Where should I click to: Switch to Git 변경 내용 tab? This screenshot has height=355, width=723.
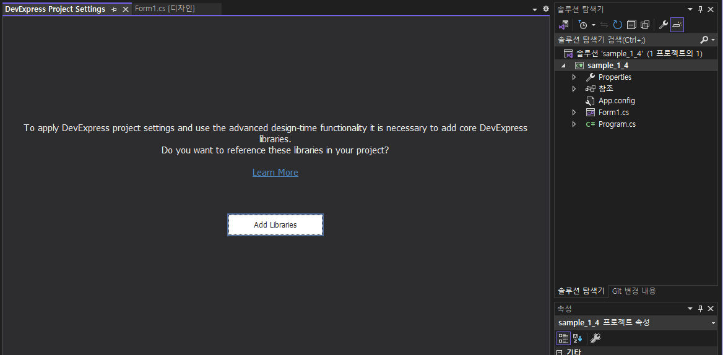[x=634, y=291]
